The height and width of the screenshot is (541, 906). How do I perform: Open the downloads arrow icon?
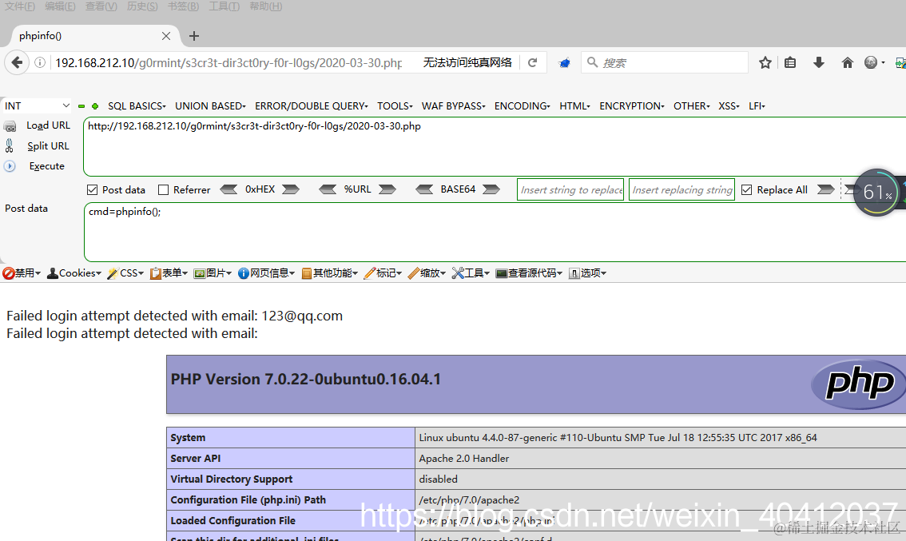click(x=819, y=62)
